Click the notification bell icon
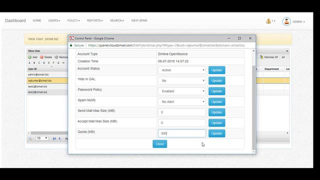The image size is (320, 180). [268, 21]
